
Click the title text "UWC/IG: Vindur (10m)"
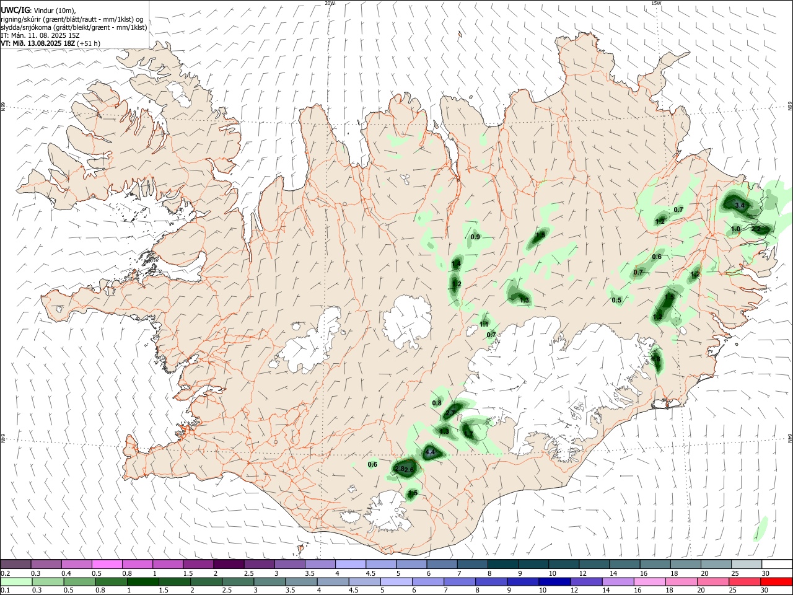click(x=38, y=10)
